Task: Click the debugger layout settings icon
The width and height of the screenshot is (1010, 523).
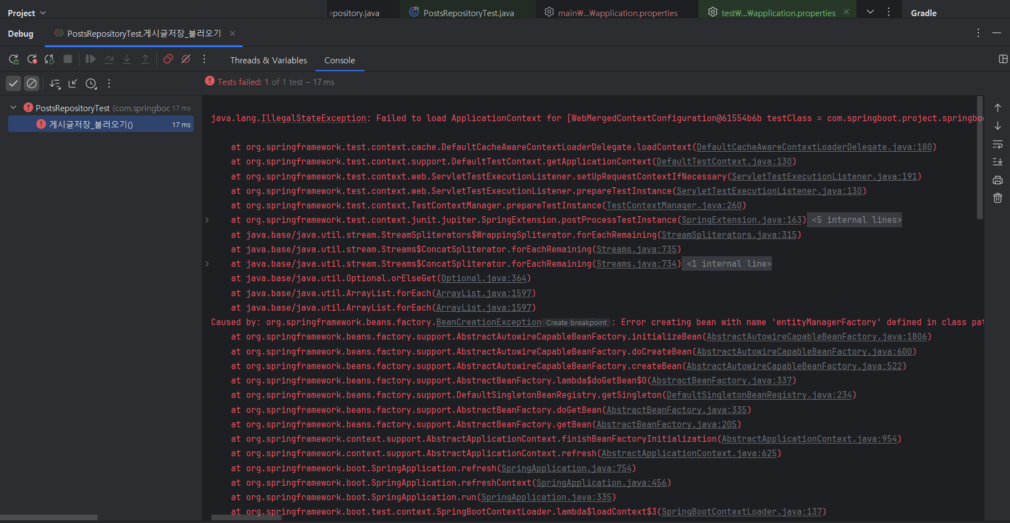Action: pyautogui.click(x=1003, y=59)
